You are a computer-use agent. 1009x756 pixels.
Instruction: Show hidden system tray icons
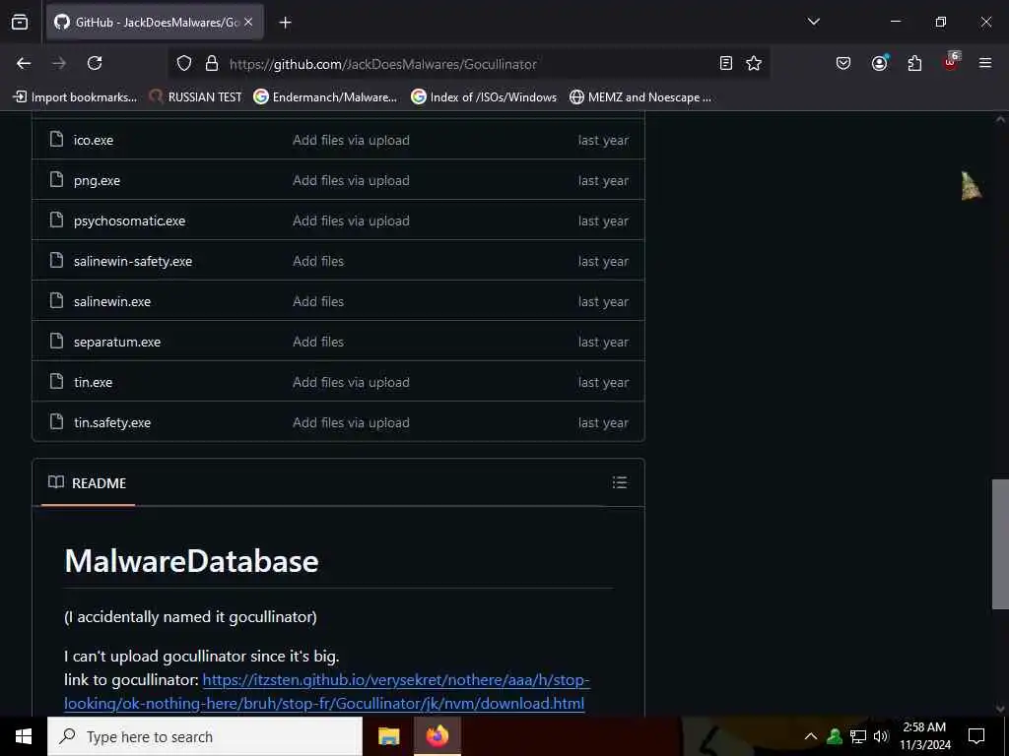point(811,736)
